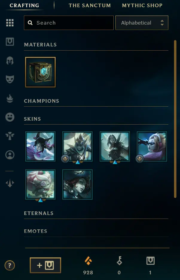This screenshot has width=180, height=280.
Task: Switch to the Mythic Shop tab
Action: click(142, 5)
